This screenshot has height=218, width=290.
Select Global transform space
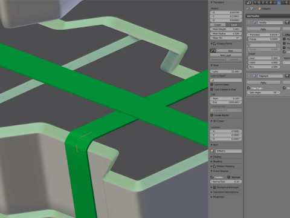(217, 25)
